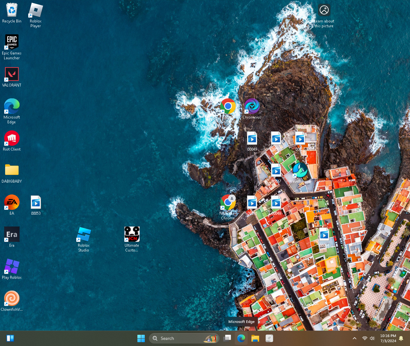Click the volume speaker tray icon

(372, 338)
